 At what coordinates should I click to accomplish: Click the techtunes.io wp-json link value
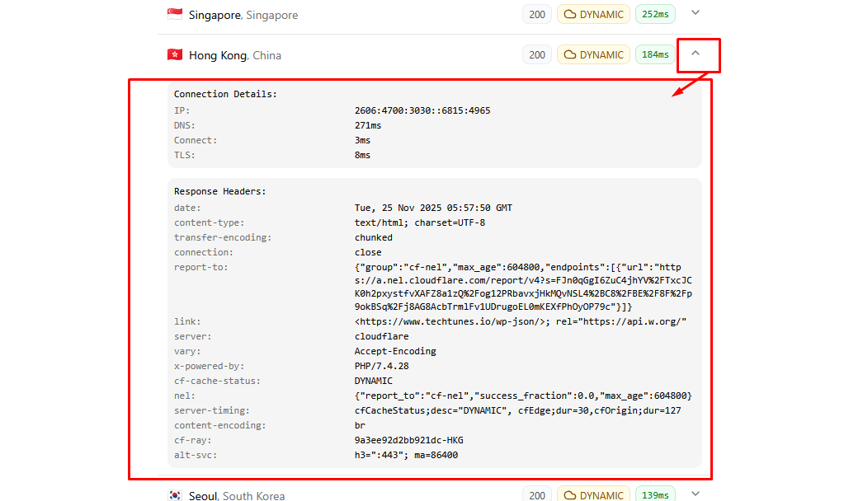coord(451,321)
